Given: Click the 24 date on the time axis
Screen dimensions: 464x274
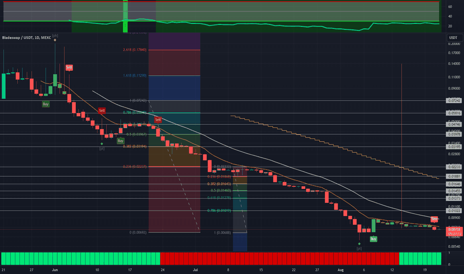Looking at the screenshot, I should click(162, 270).
